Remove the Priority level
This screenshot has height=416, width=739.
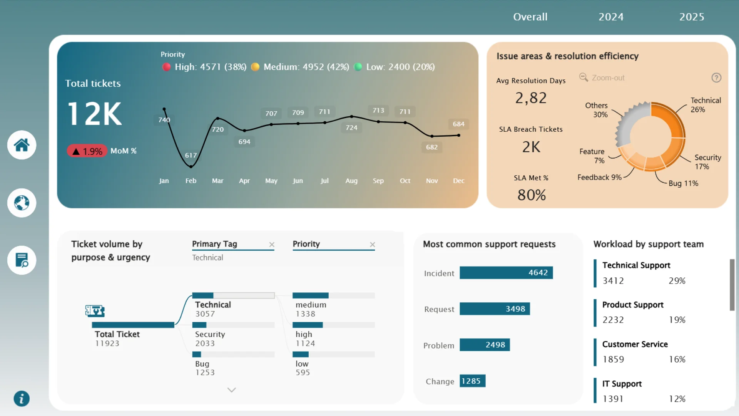coord(372,245)
